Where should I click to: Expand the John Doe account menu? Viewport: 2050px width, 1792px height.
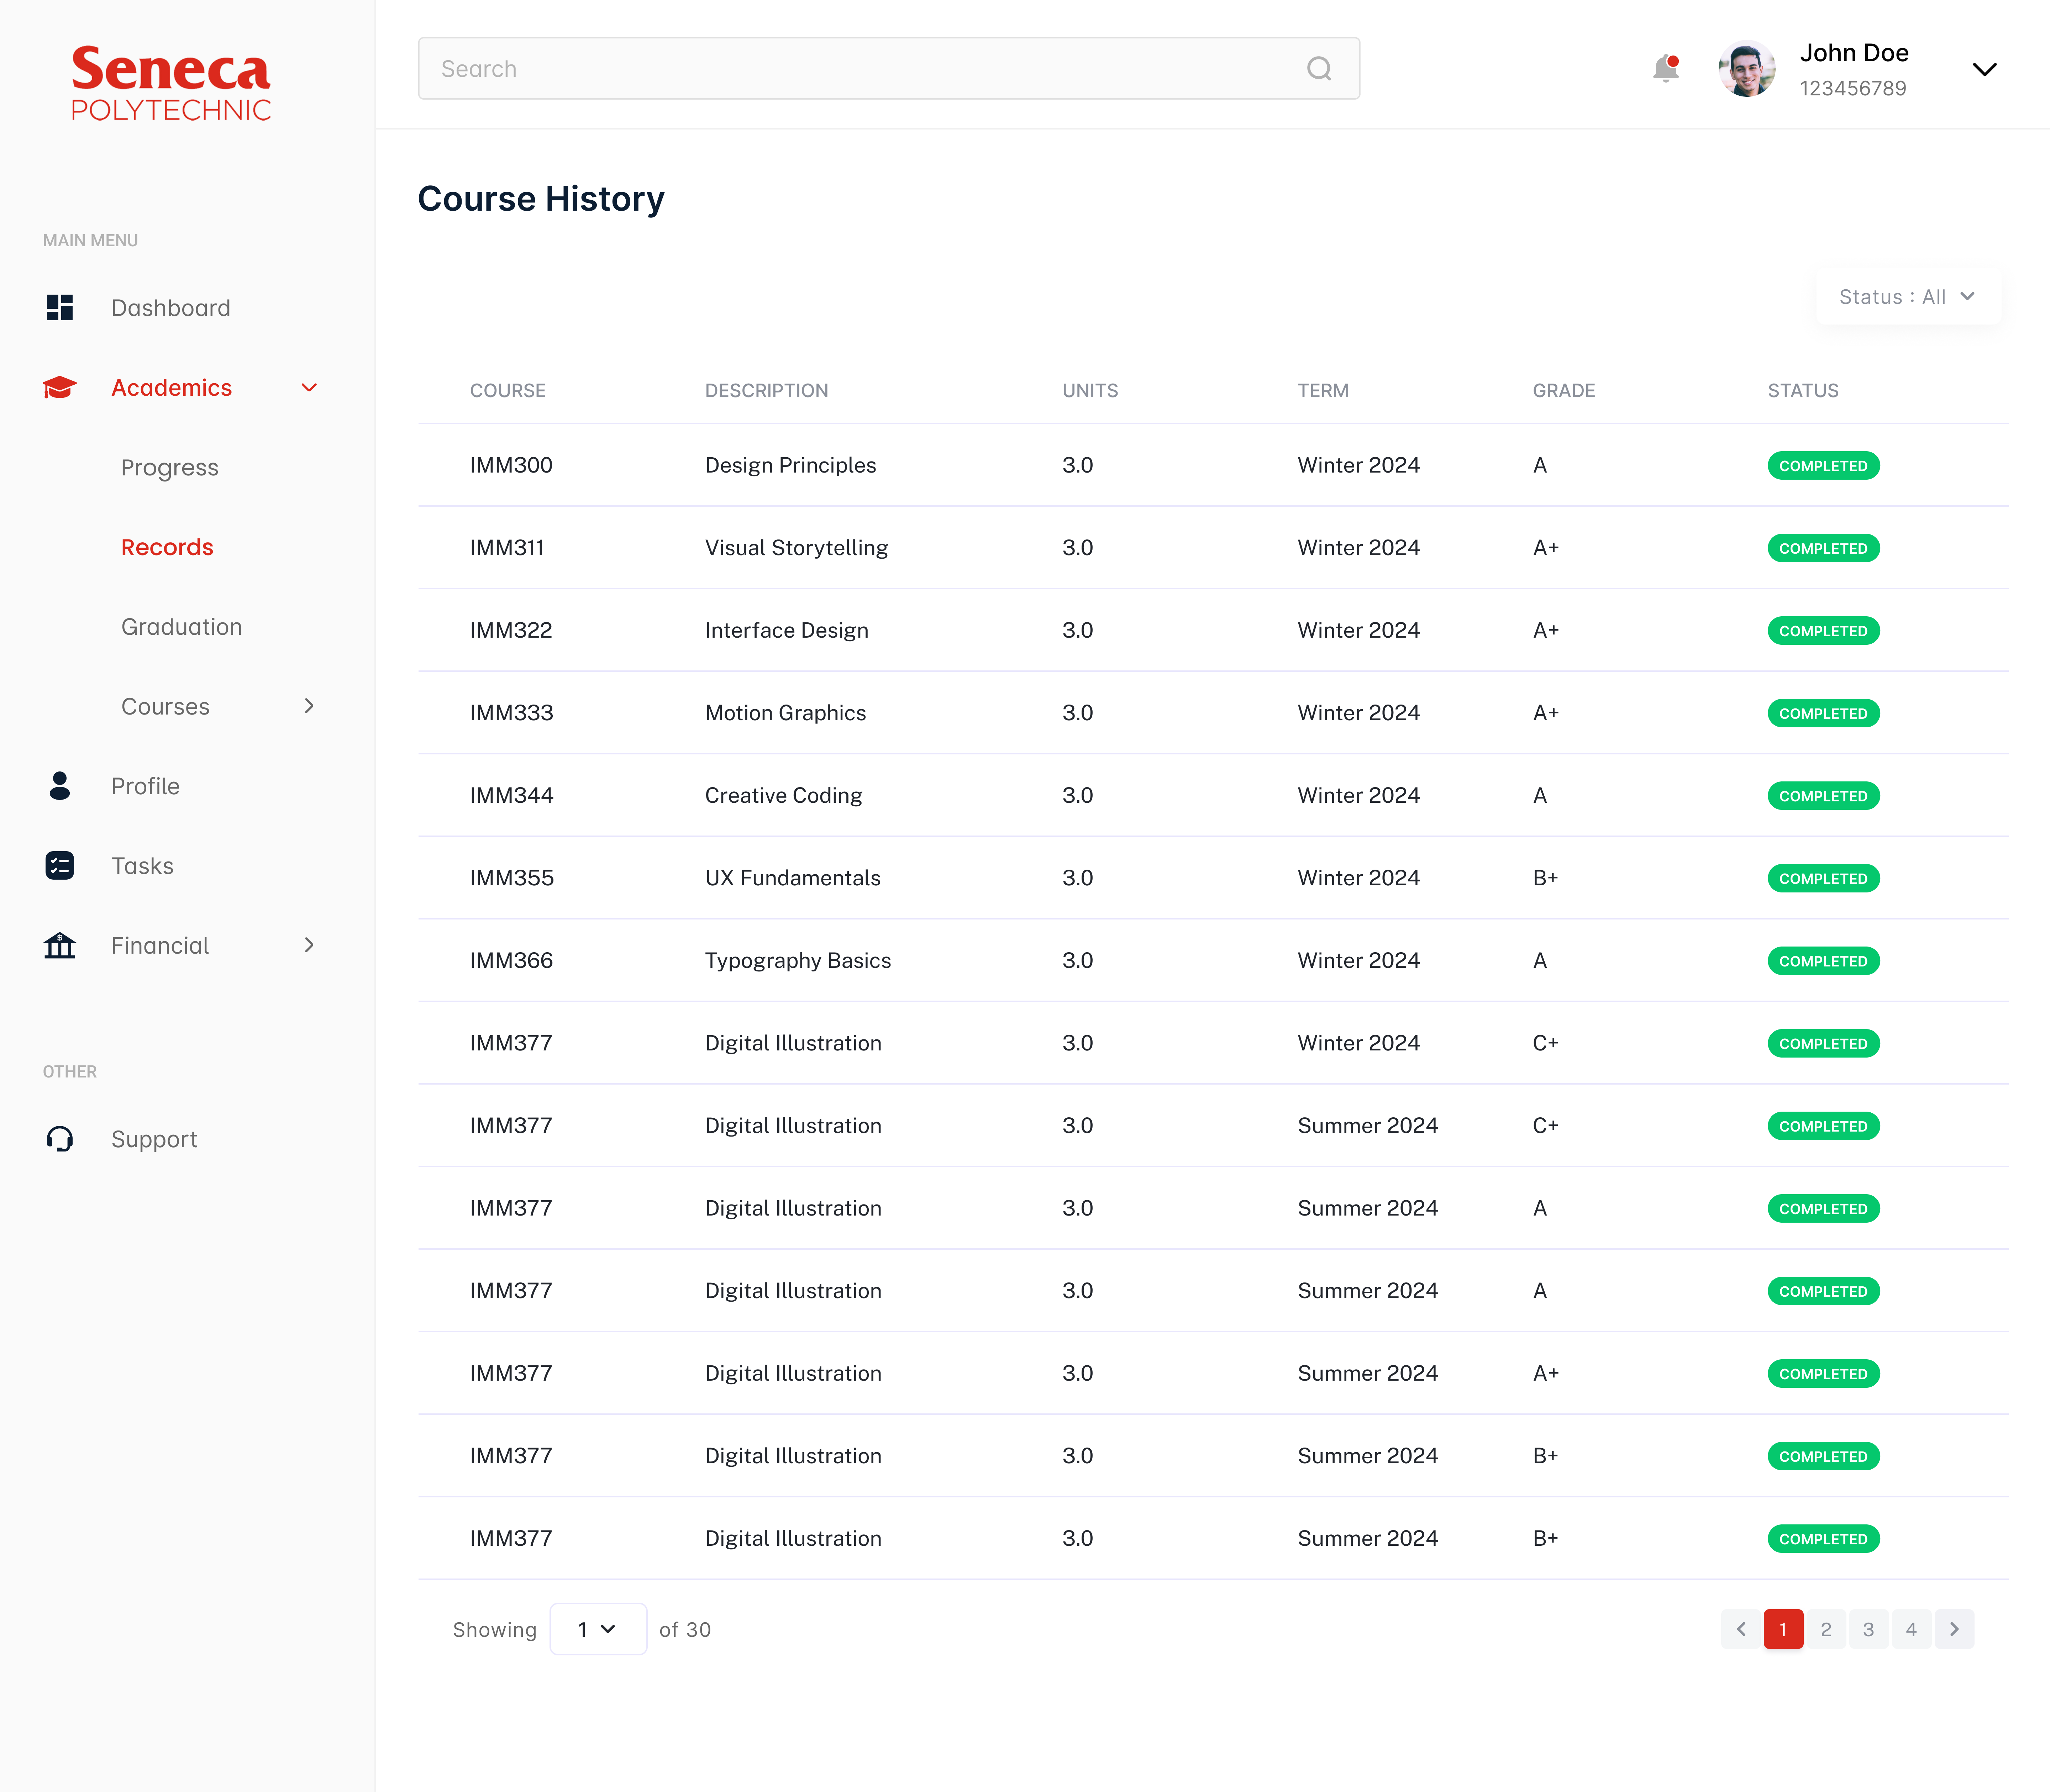(1984, 69)
